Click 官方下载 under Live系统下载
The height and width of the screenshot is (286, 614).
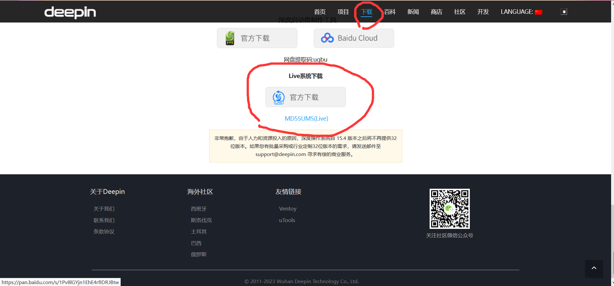tap(305, 97)
